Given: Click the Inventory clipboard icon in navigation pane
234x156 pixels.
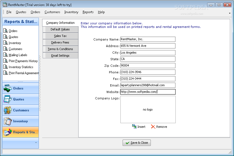Looking at the screenshot, I should [x=8, y=121].
